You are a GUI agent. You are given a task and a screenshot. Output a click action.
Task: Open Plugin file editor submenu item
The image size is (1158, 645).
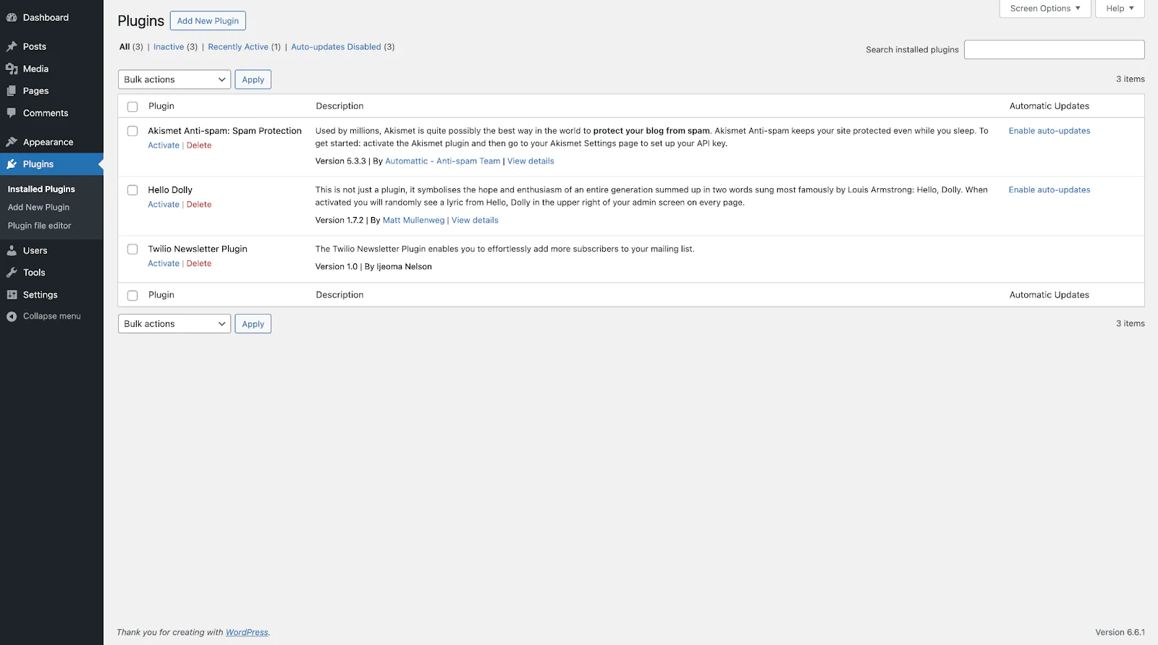click(x=39, y=226)
